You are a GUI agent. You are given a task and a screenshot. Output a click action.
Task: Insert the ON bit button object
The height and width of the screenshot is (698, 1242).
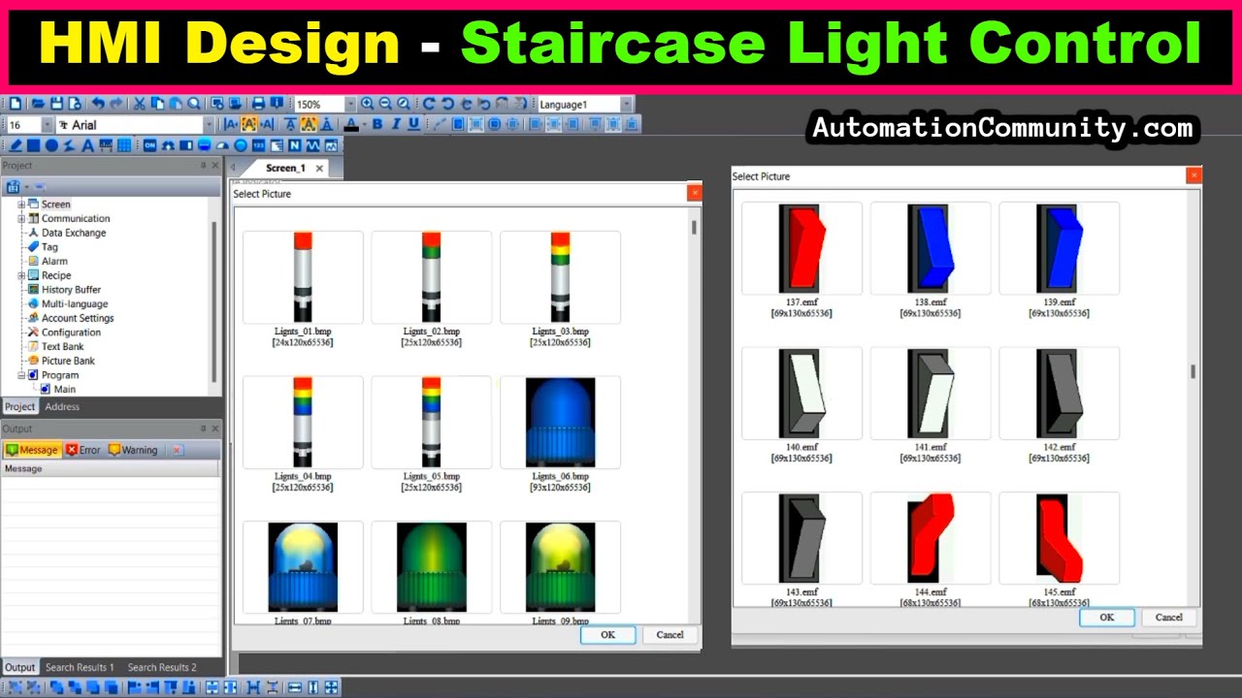coord(149,145)
